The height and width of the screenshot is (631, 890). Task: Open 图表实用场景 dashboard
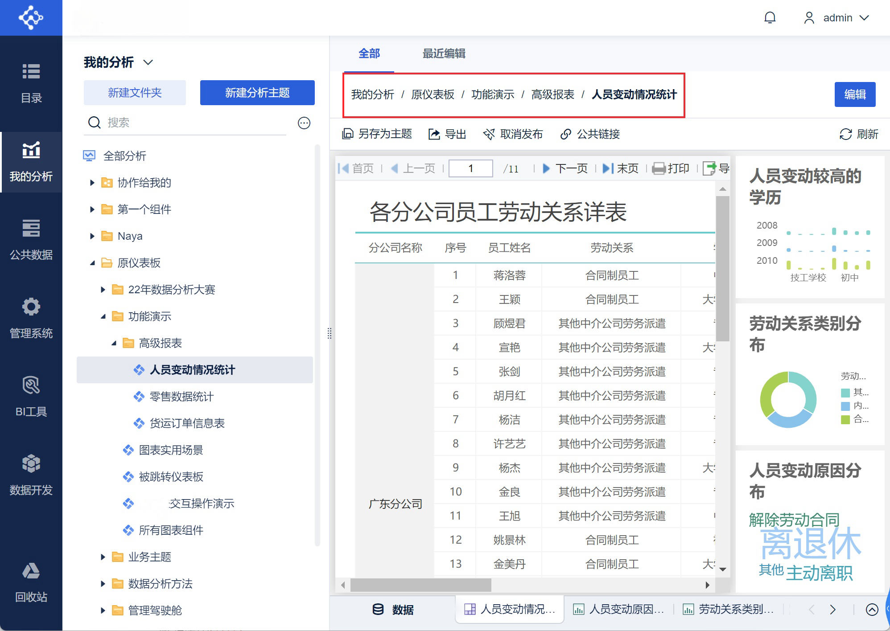click(x=171, y=450)
